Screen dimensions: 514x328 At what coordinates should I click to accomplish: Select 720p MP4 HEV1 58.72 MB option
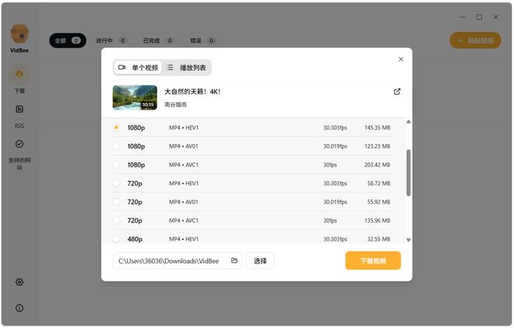[253, 183]
